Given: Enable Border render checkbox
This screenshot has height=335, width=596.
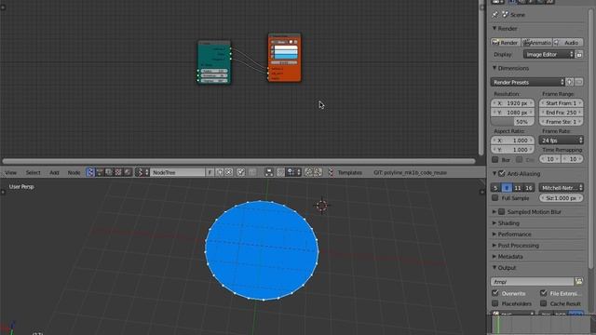Looking at the screenshot, I should click(x=494, y=159).
